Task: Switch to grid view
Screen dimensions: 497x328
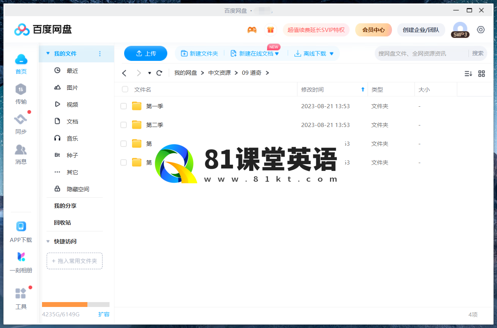Action: pos(482,74)
